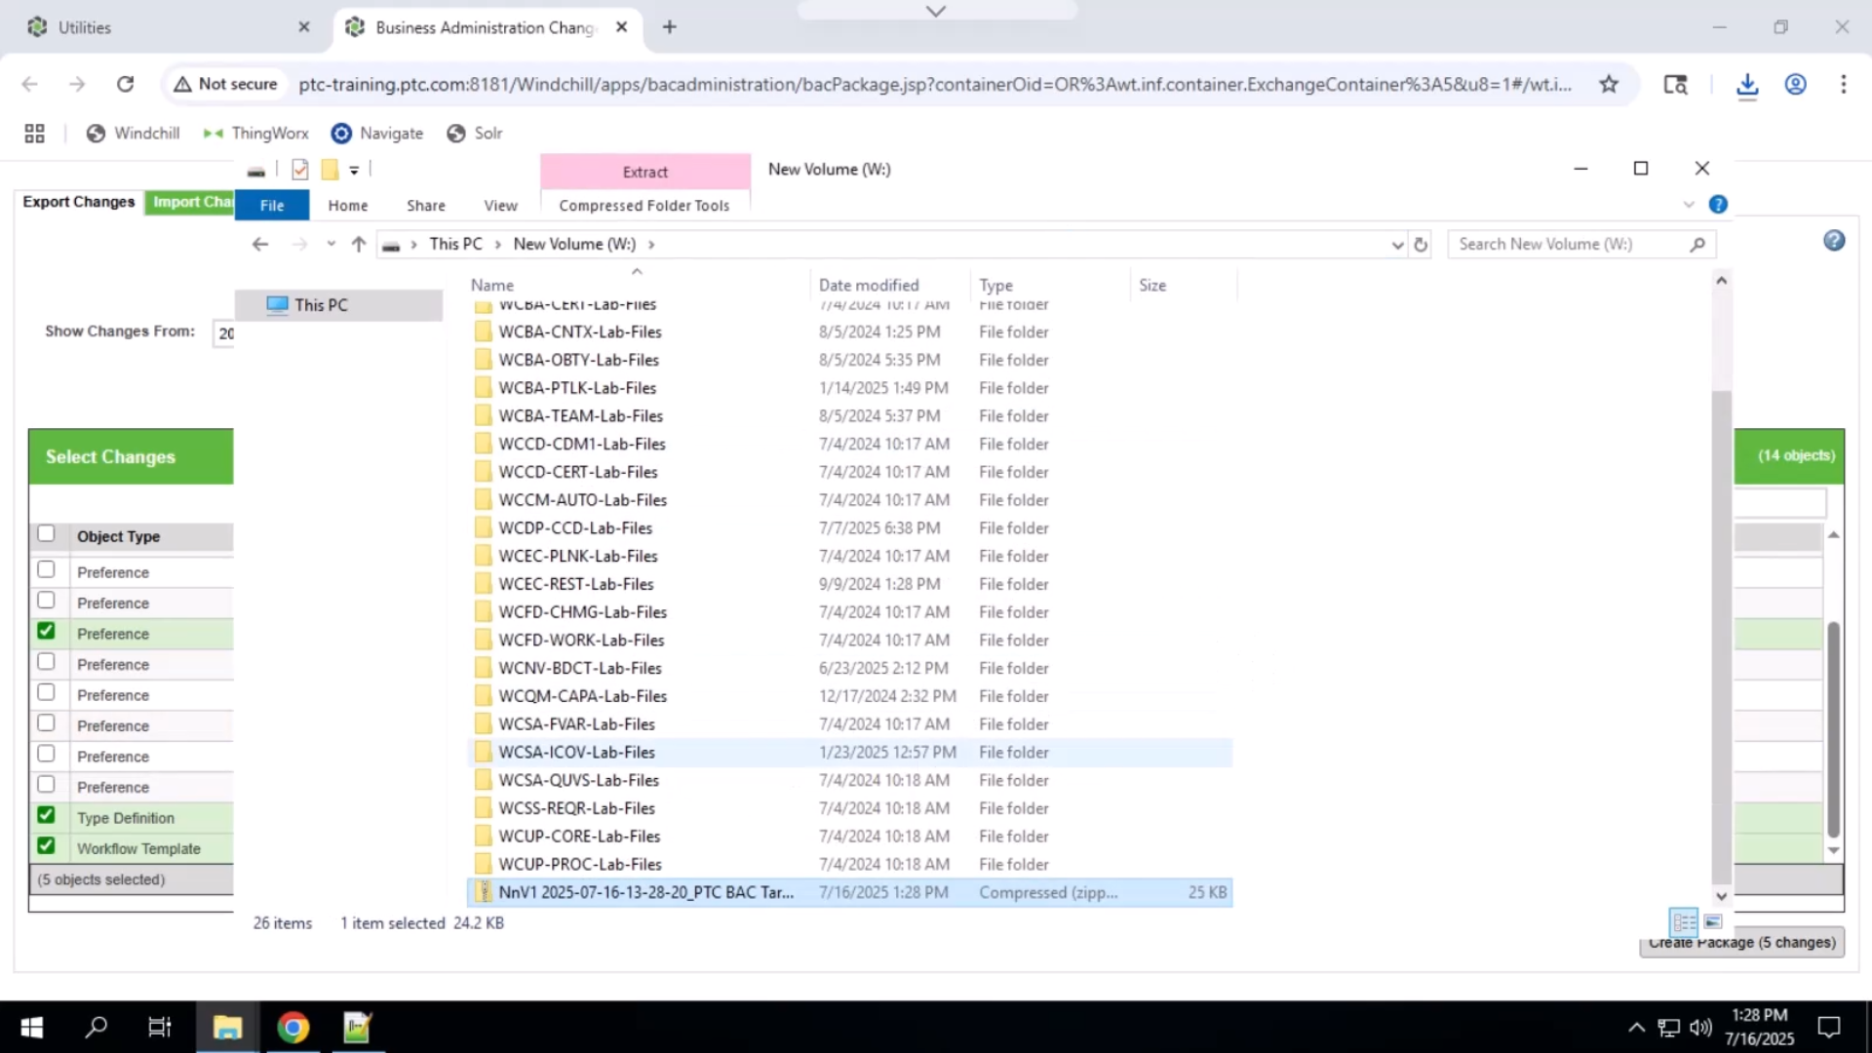Screen dimensions: 1872x1053
Task: Sort files by the Date modified column
Action: pos(869,285)
